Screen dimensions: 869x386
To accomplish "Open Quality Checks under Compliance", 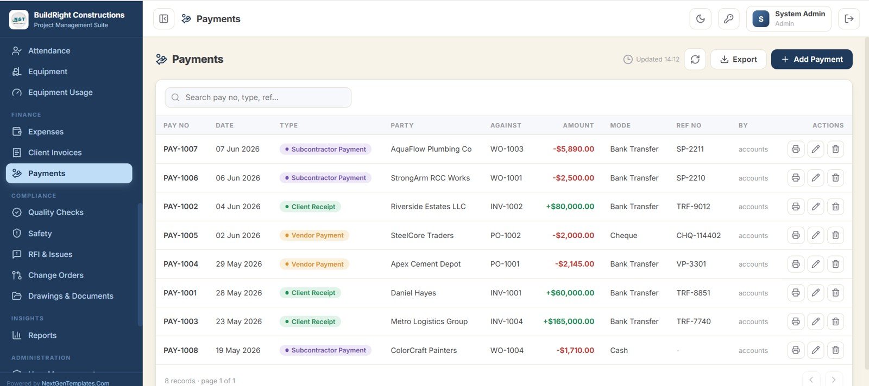I will pos(69,213).
